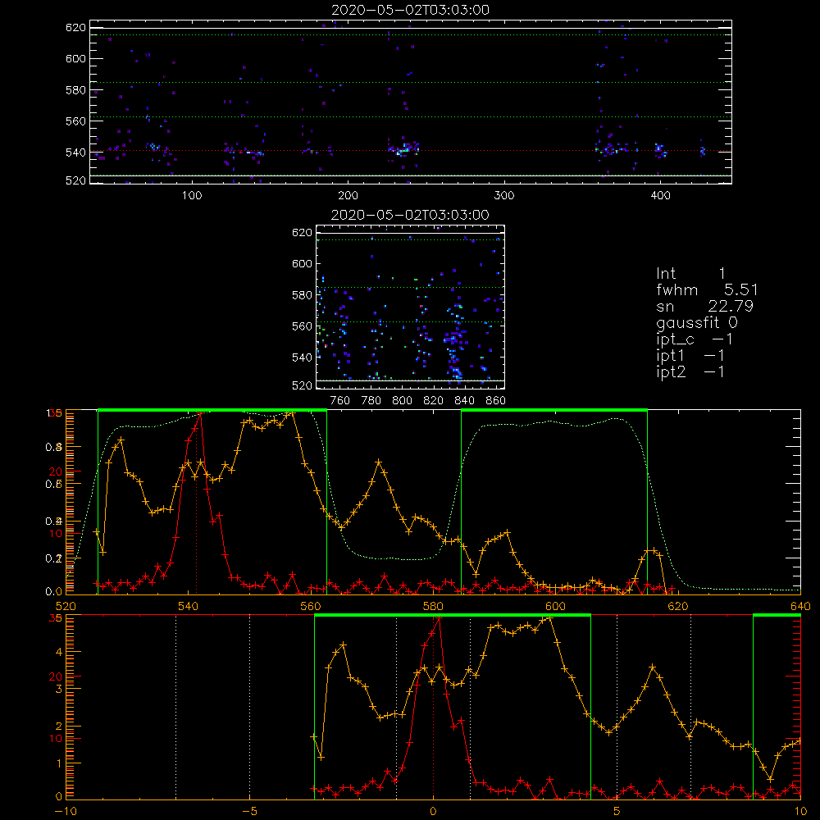Click x-axis label 400 on top image plot
The width and height of the screenshot is (820, 820).
point(660,196)
